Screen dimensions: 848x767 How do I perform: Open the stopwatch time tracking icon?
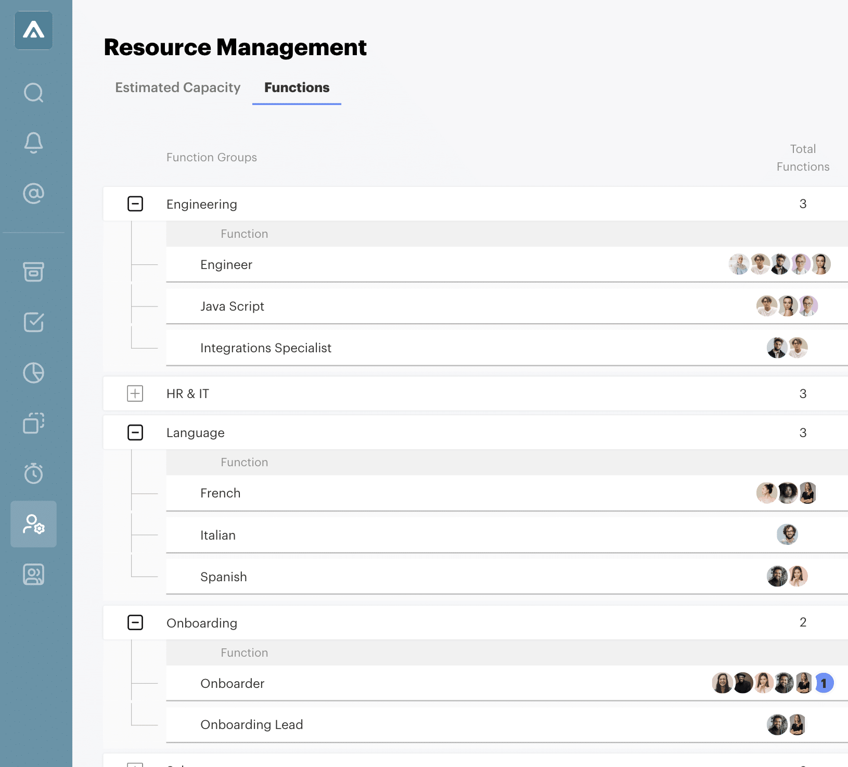[x=34, y=473]
